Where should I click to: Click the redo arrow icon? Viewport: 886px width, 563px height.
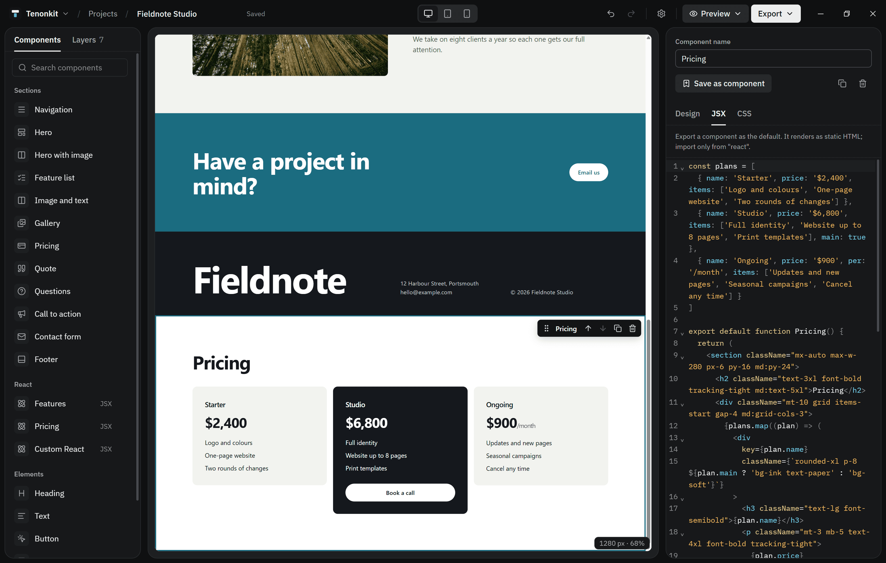631,14
